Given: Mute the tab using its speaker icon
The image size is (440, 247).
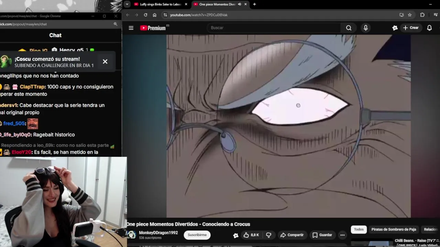Looking at the screenshot, I should [240, 4].
